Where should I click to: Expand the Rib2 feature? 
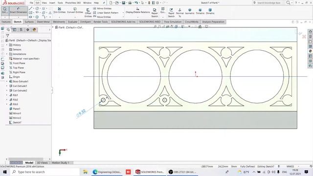coord(7,100)
